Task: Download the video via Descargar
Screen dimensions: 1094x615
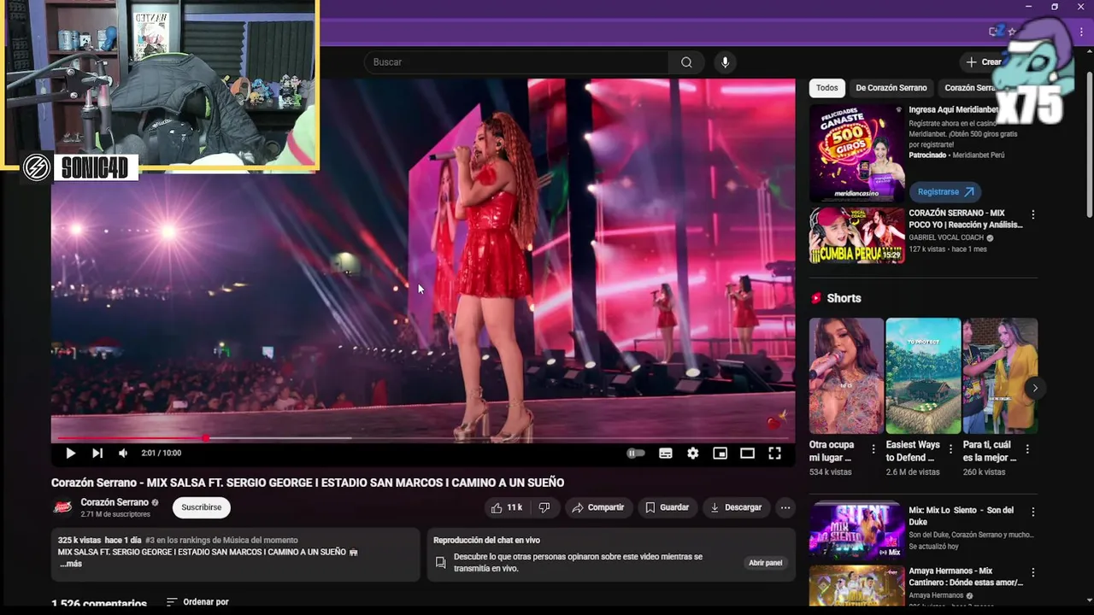Action: click(x=735, y=507)
